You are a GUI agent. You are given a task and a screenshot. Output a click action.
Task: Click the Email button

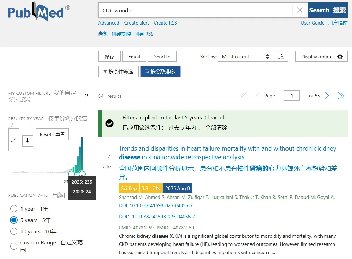(x=134, y=57)
